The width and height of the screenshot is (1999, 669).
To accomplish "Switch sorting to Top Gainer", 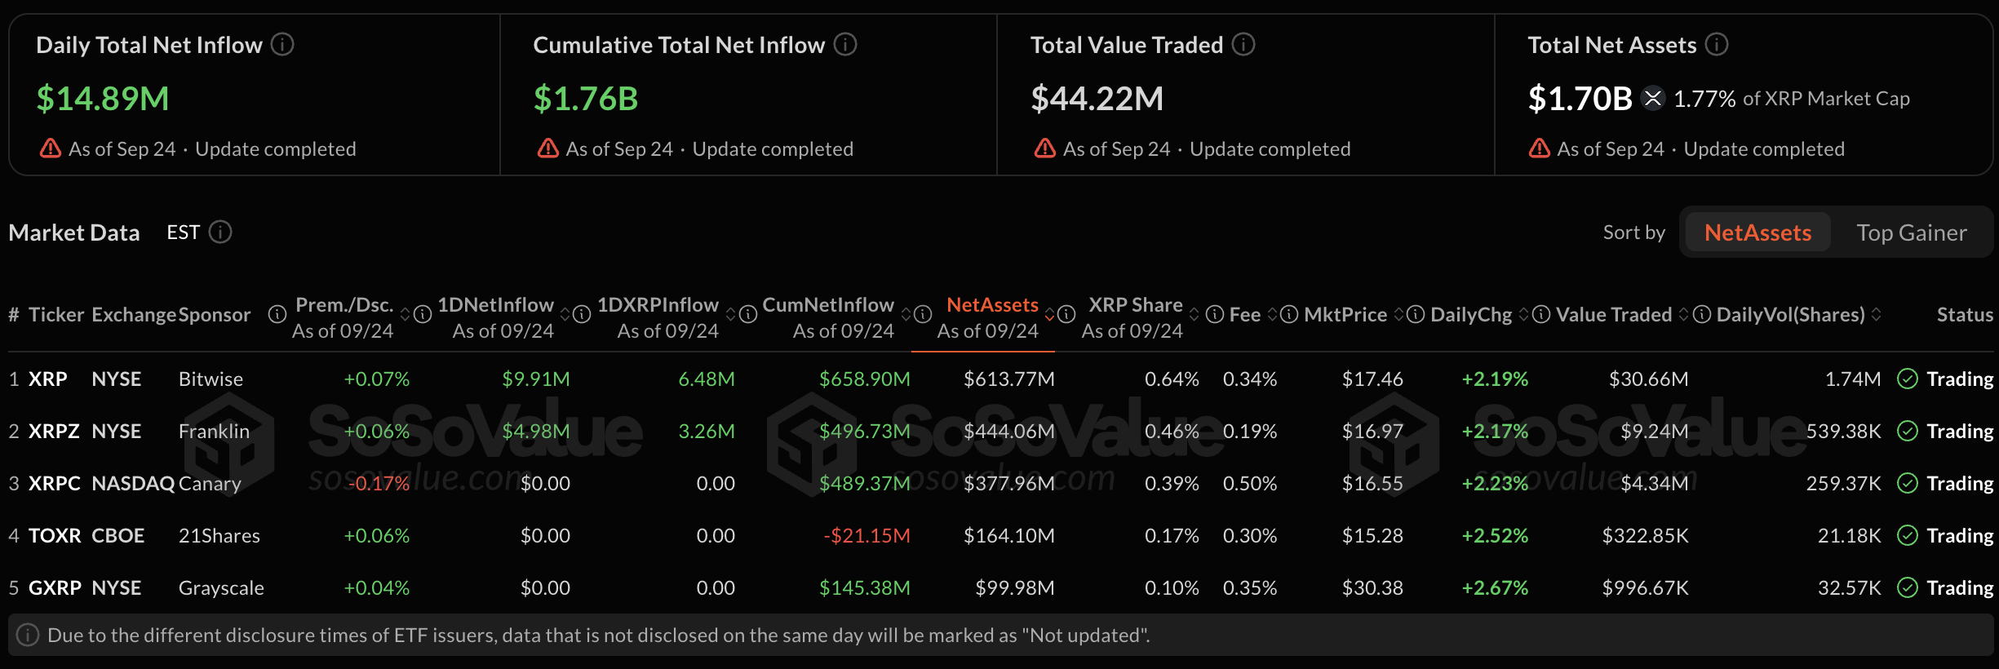I will point(1912,233).
